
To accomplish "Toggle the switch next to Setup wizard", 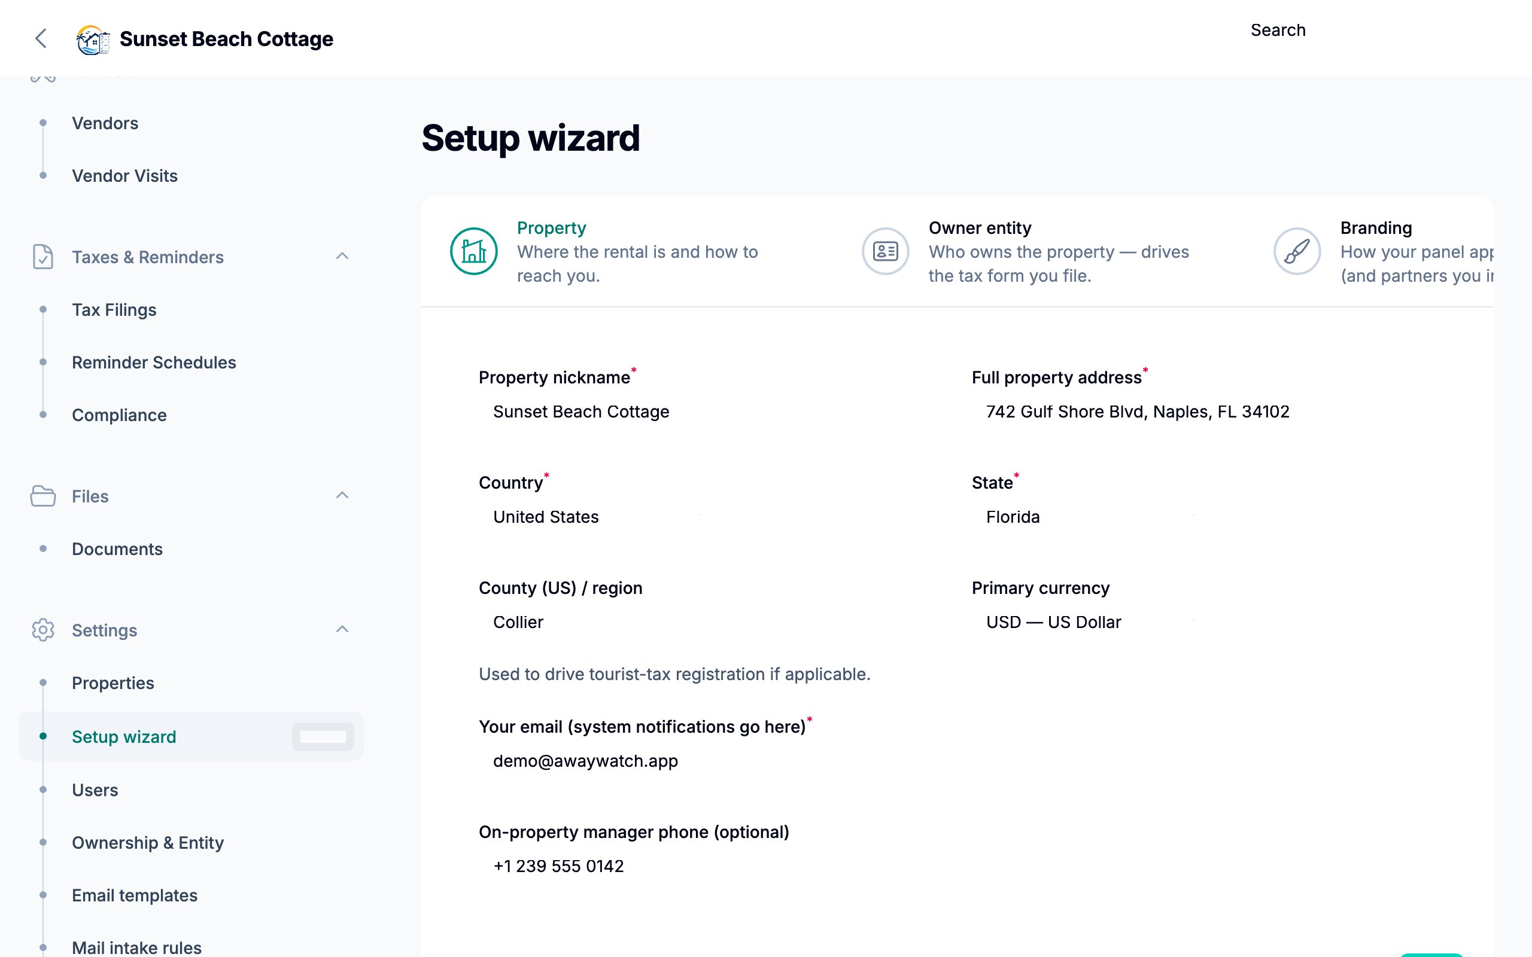I will (x=323, y=736).
